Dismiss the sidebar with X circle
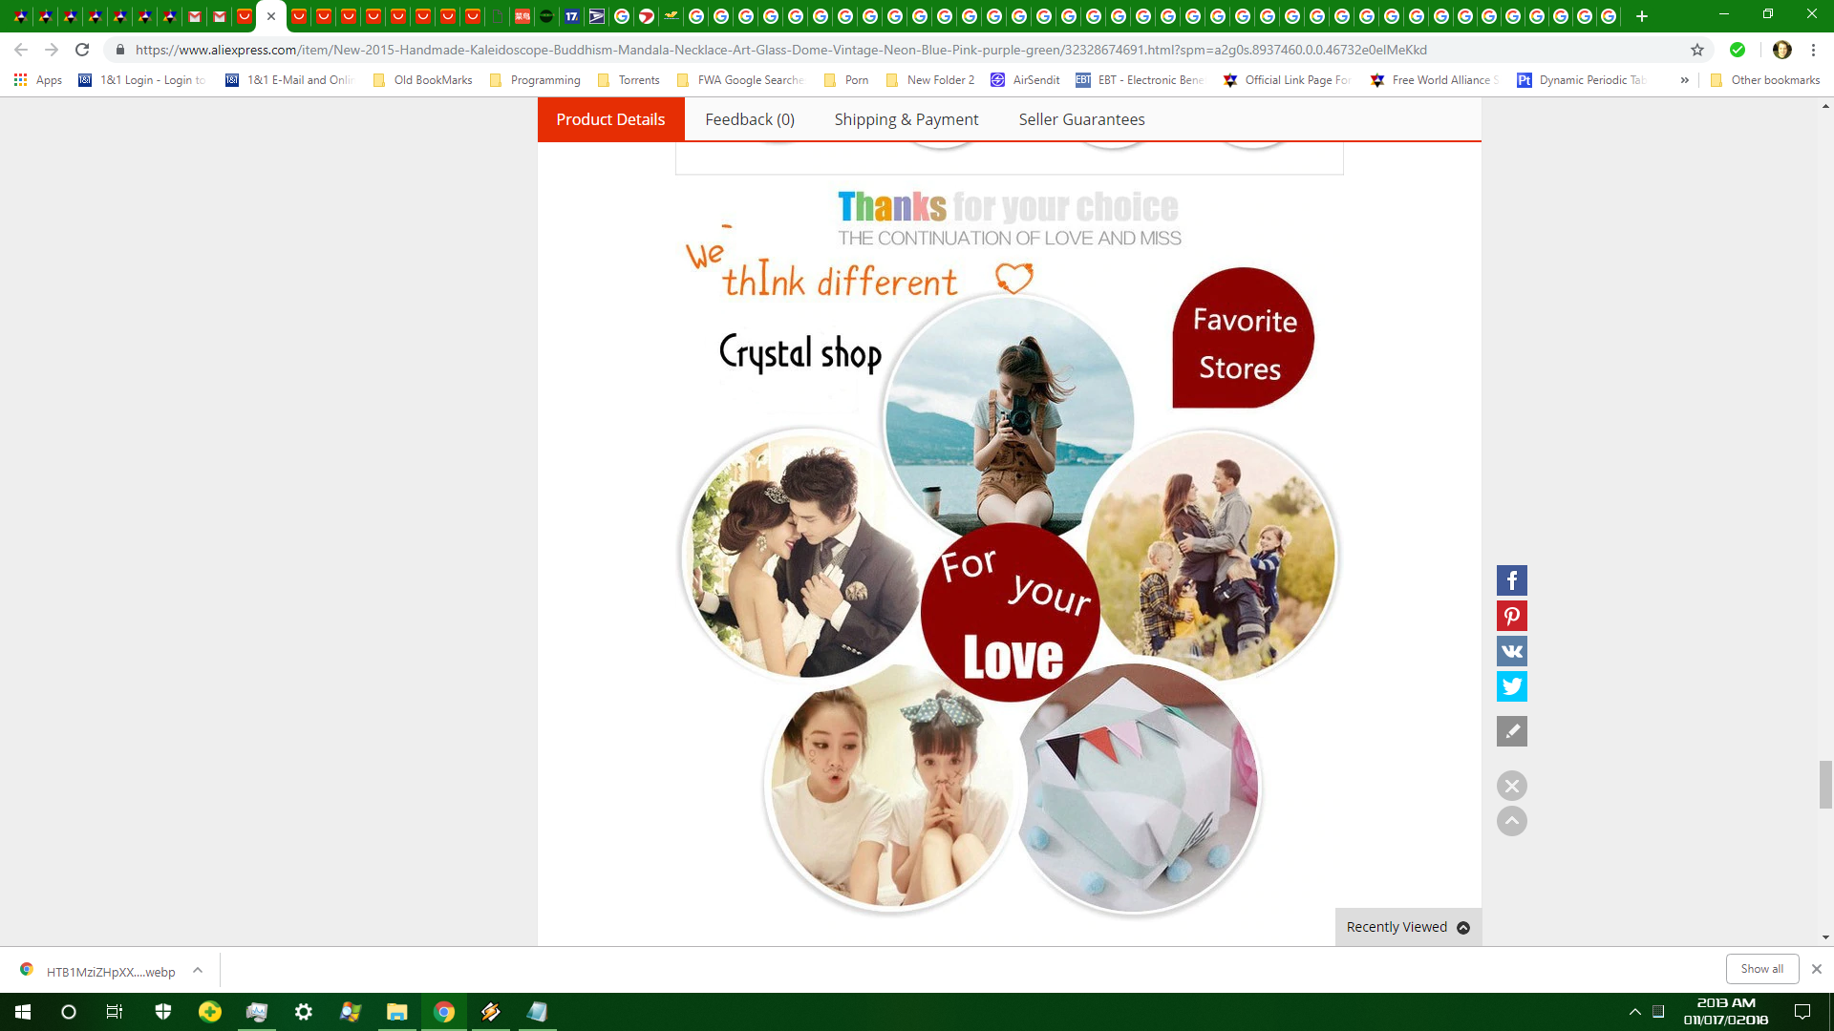 (1511, 786)
